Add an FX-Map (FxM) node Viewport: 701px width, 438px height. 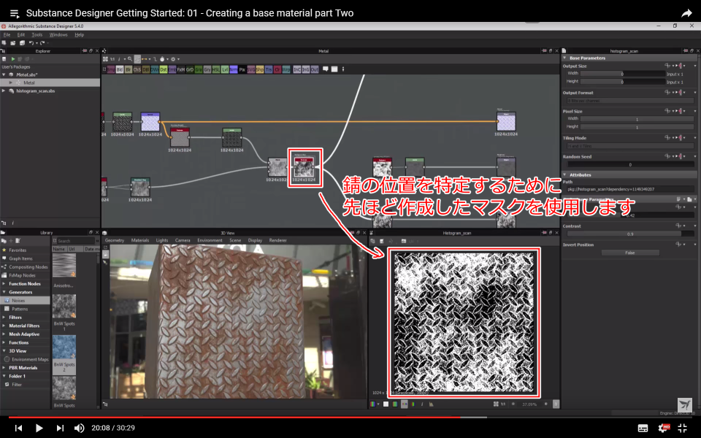pyautogui.click(x=181, y=69)
